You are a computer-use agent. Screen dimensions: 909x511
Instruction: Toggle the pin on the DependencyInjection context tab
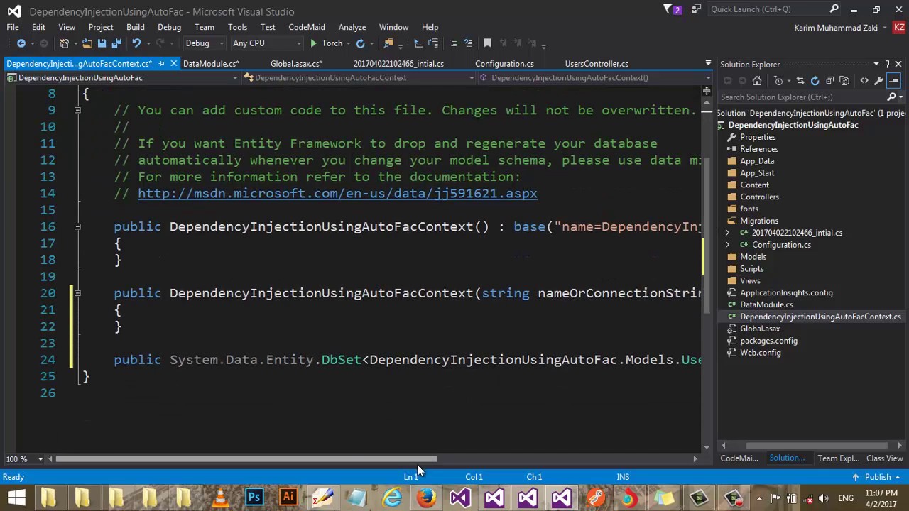click(x=161, y=64)
